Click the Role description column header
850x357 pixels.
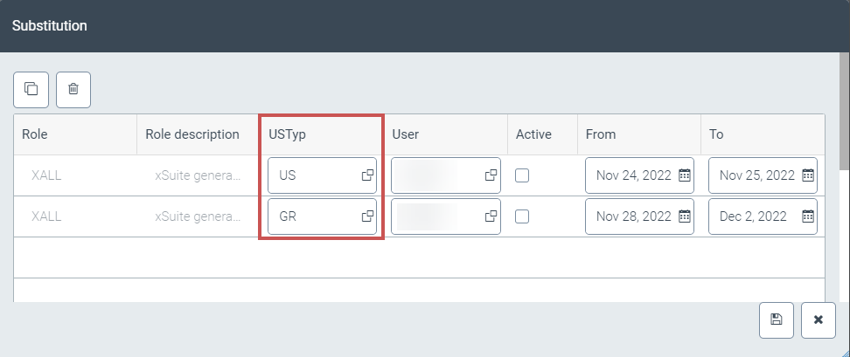(192, 134)
